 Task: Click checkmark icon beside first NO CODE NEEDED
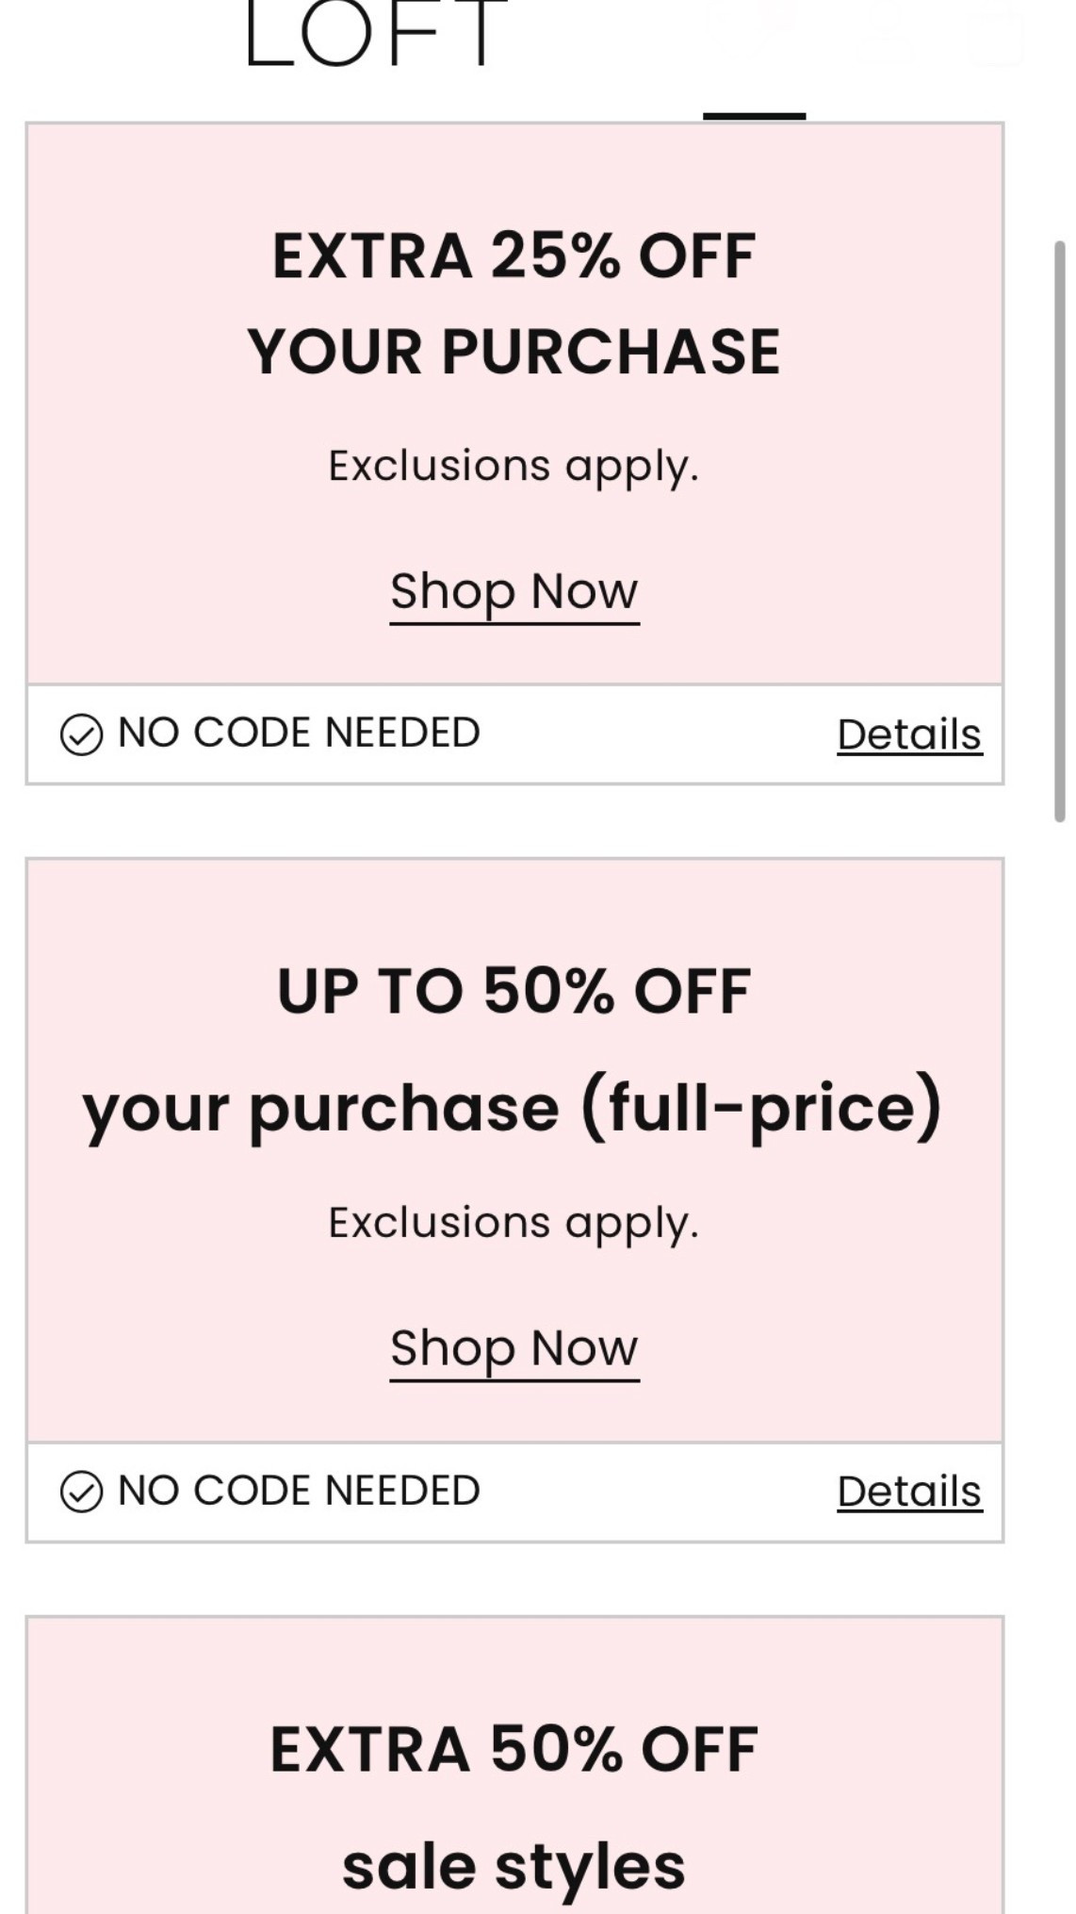point(83,732)
